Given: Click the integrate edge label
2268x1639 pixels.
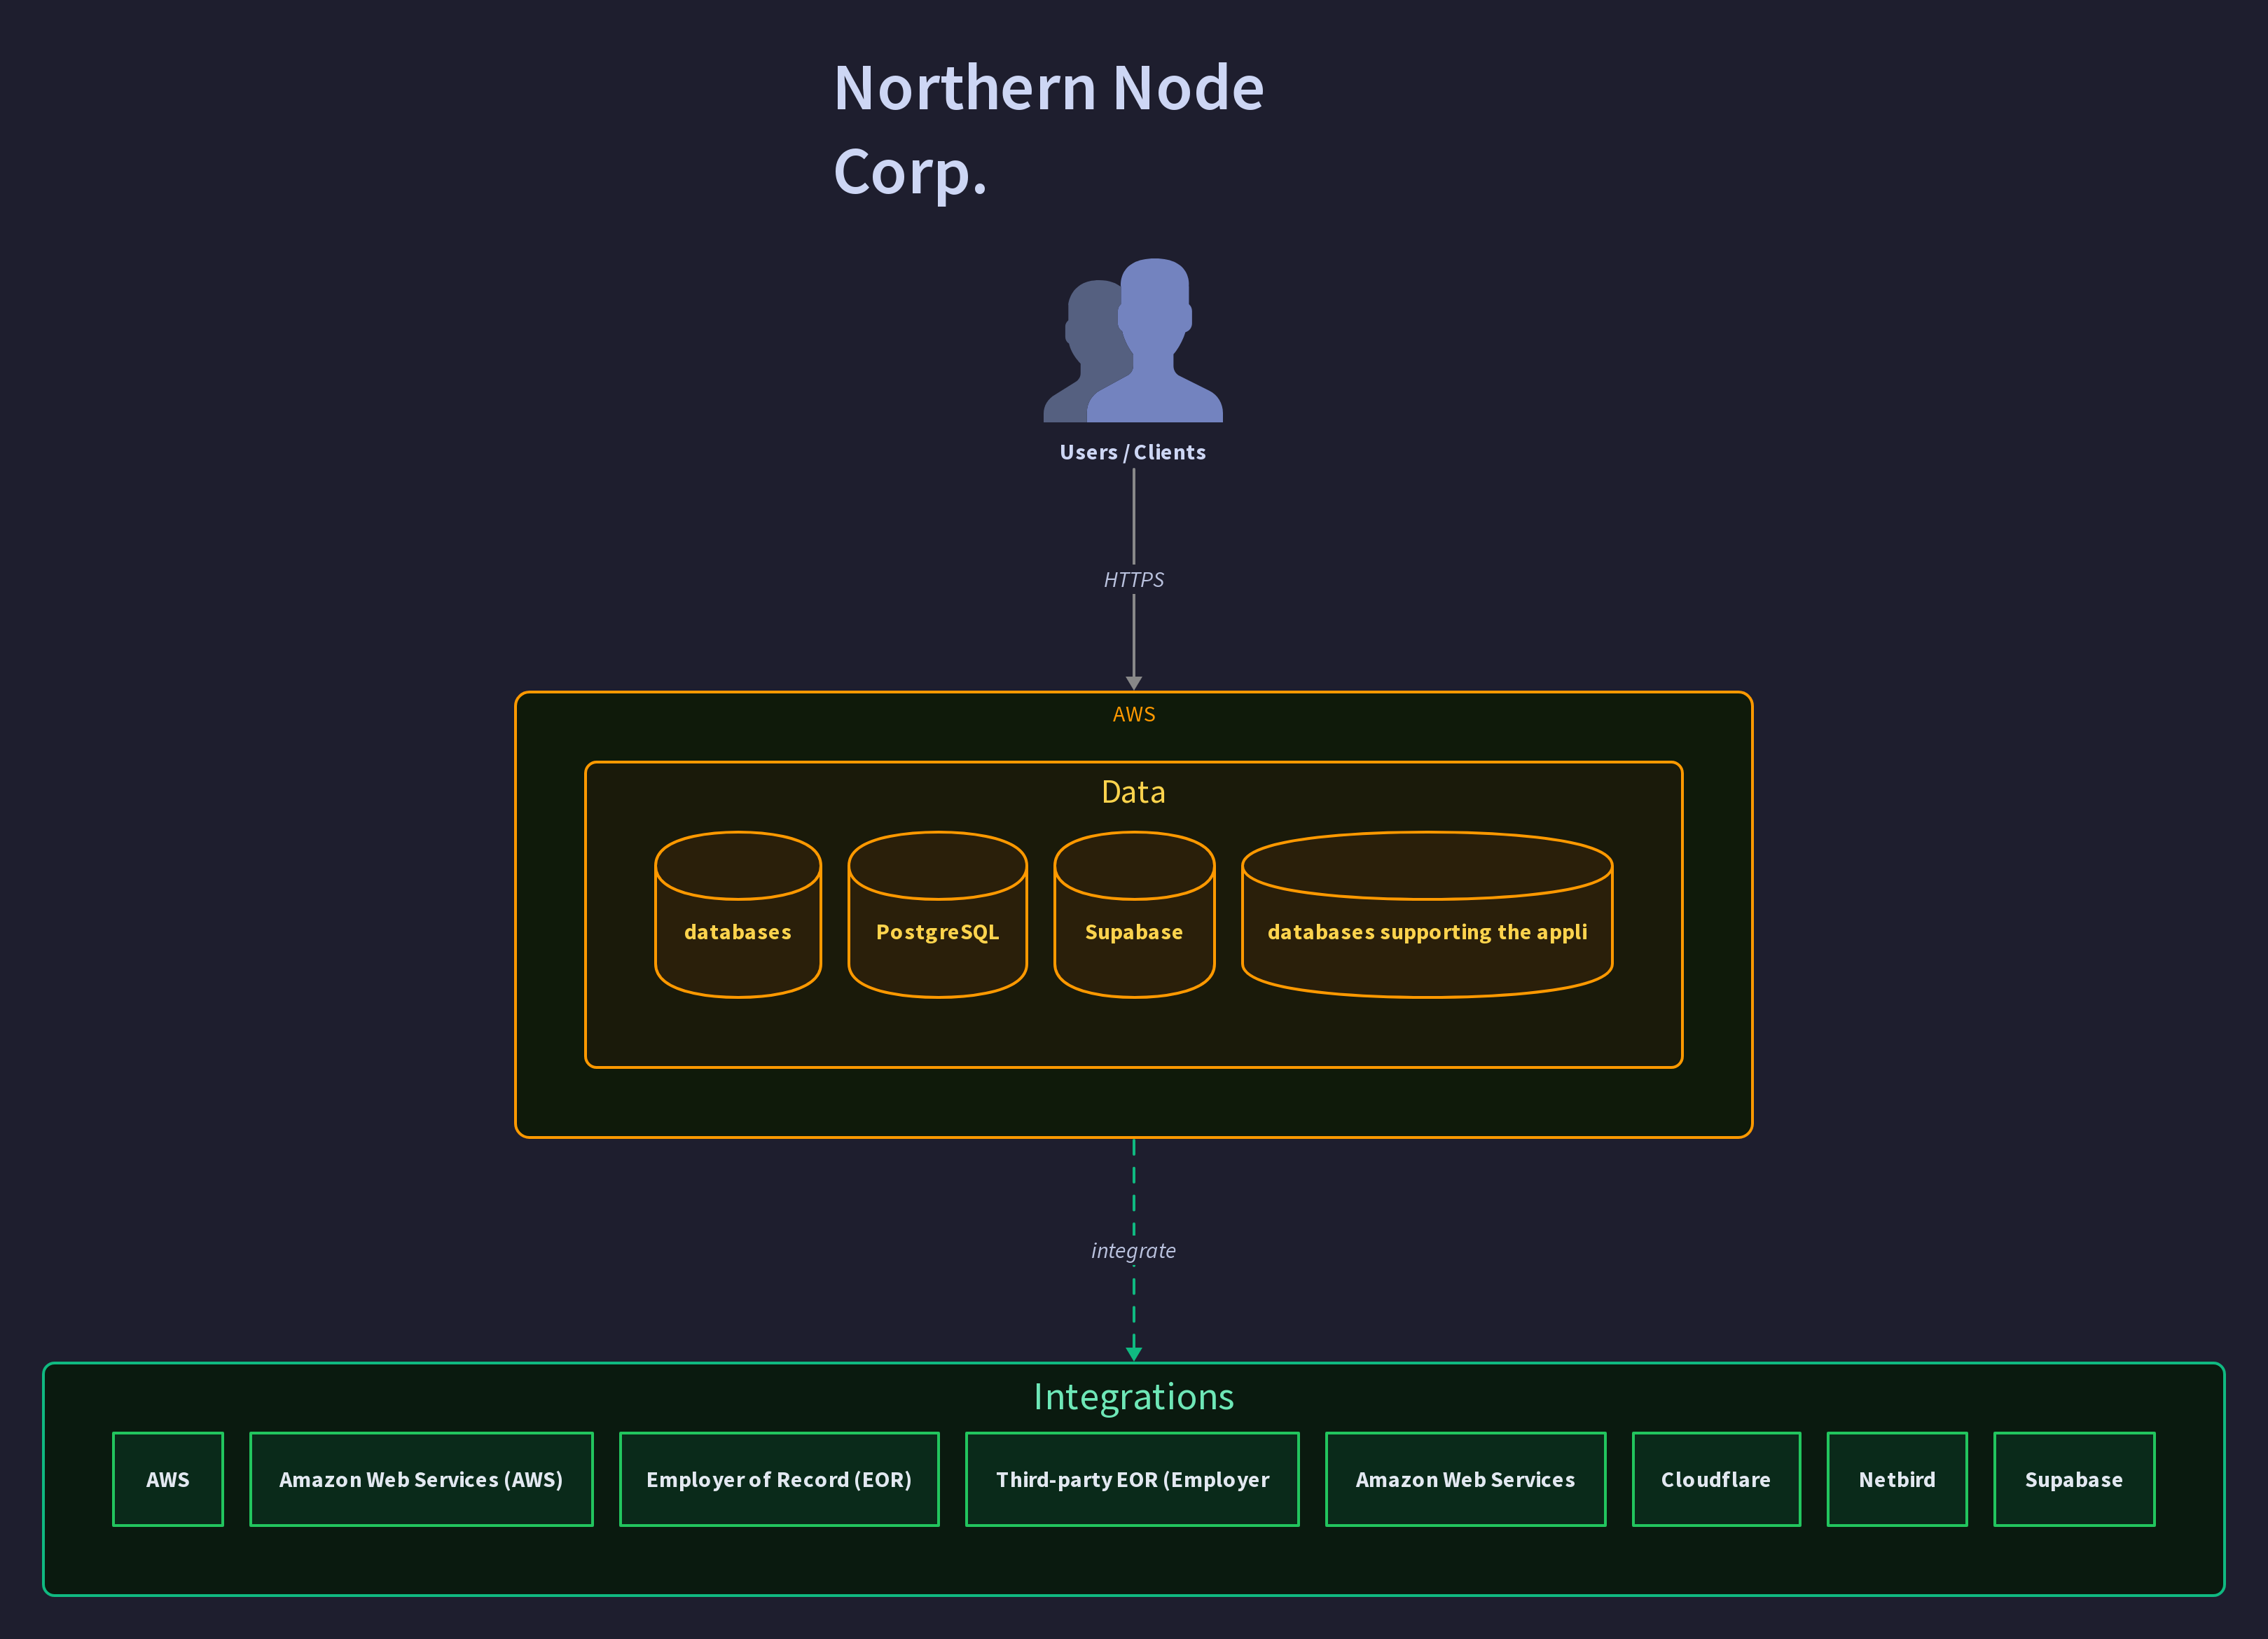Looking at the screenshot, I should (1133, 1251).
